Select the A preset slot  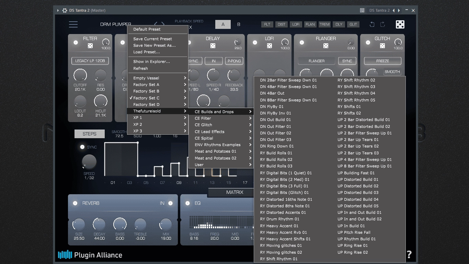[223, 24]
